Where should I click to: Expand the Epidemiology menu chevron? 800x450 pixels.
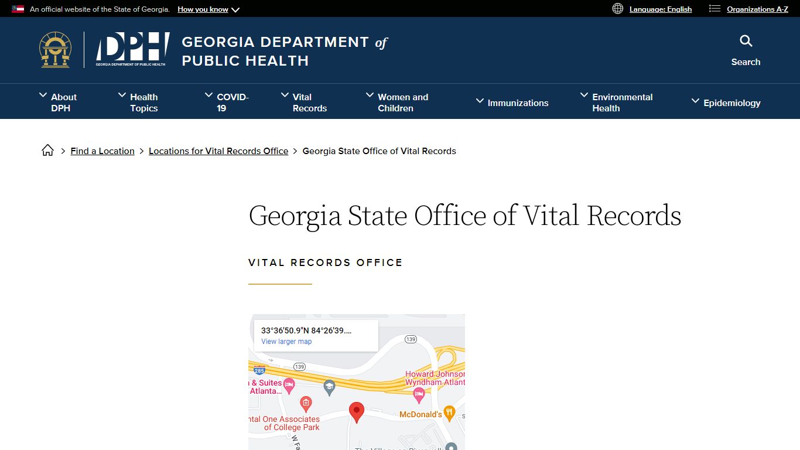(x=696, y=101)
